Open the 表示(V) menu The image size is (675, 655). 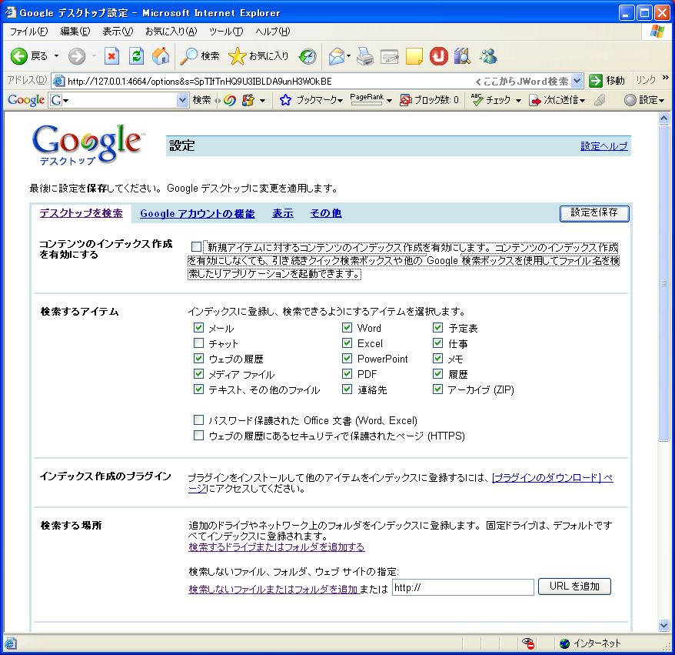coord(118,32)
